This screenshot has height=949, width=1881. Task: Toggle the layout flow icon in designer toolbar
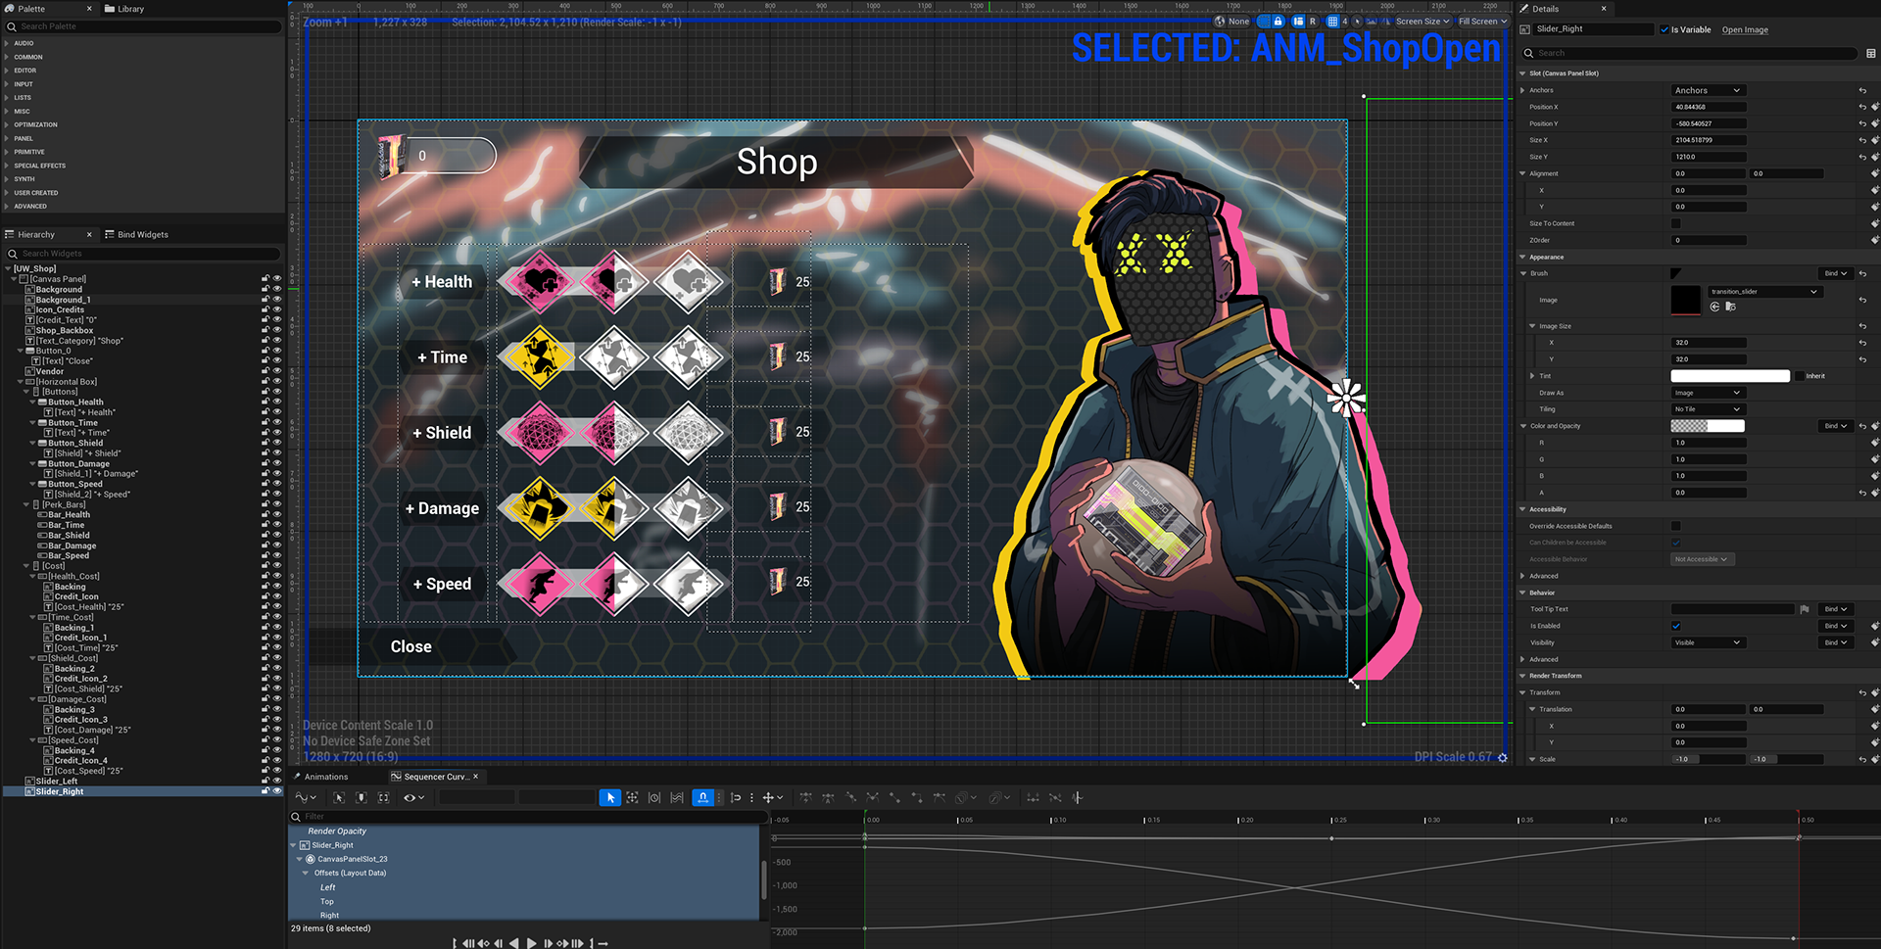(x=1298, y=22)
